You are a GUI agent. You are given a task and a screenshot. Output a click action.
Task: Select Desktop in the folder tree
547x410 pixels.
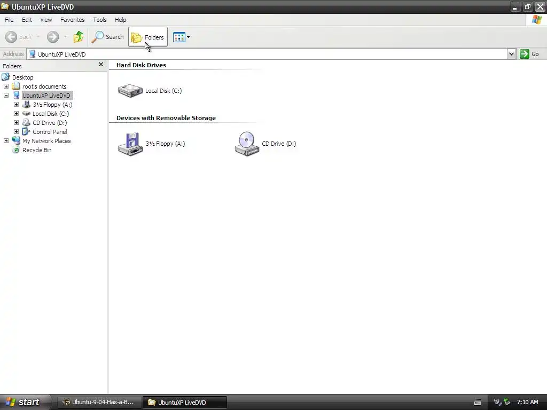click(x=22, y=77)
